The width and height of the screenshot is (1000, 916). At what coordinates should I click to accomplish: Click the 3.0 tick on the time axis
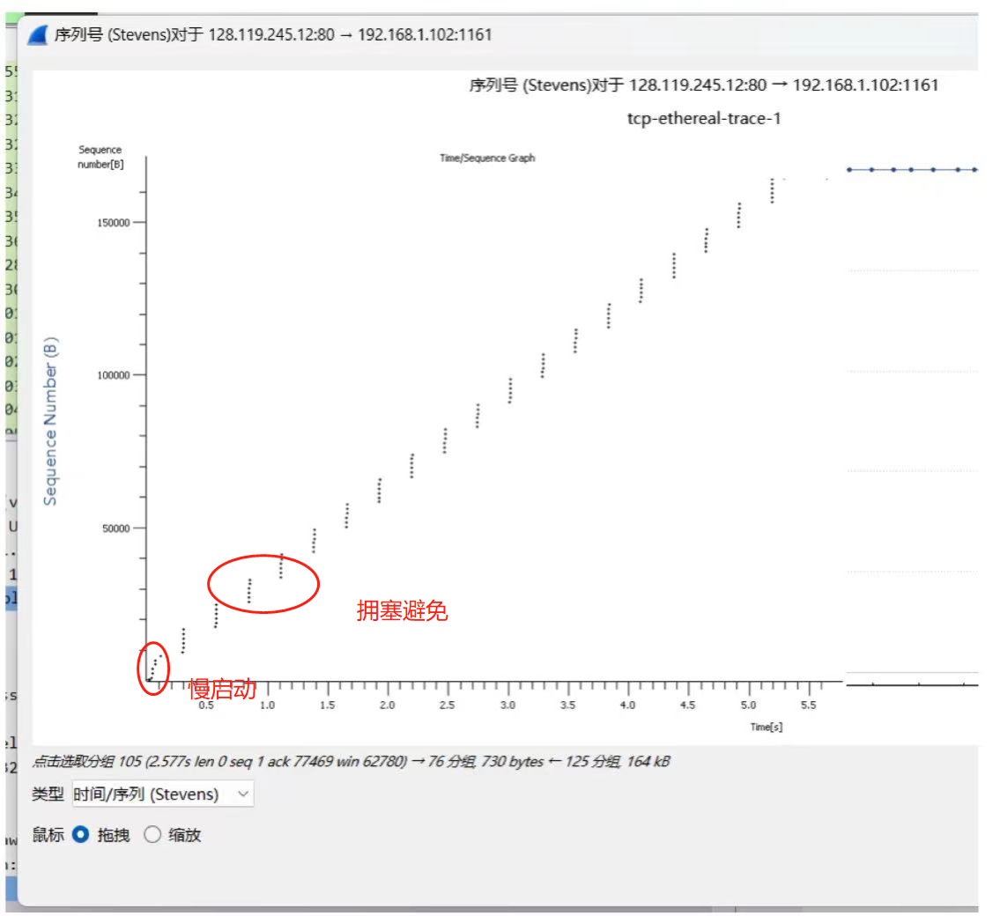tap(507, 706)
